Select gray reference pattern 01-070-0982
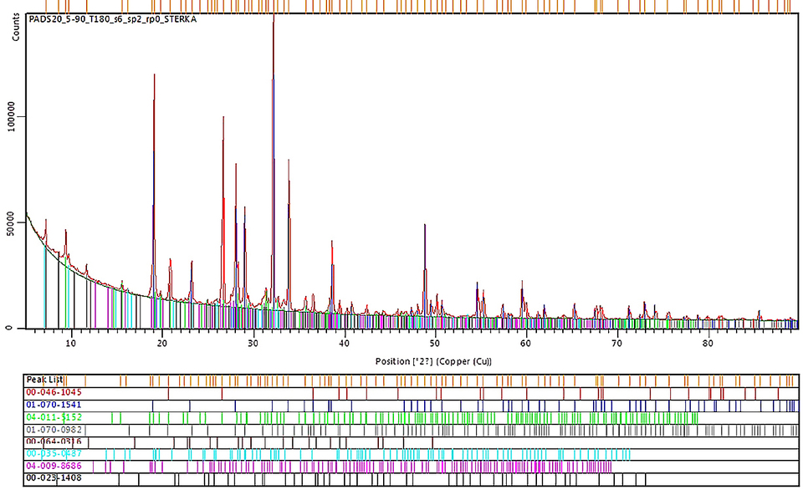The height and width of the screenshot is (490, 803). pyautogui.click(x=54, y=430)
